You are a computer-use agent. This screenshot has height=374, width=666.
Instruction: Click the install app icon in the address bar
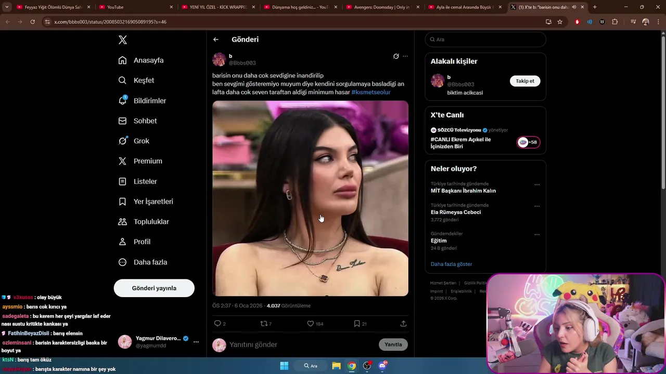click(548, 22)
